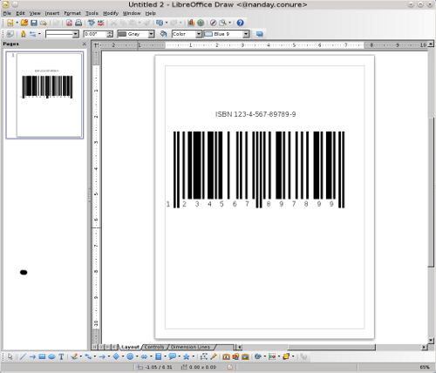This screenshot has height=373, width=436.
Task: Open the Insert menu
Action: point(52,13)
